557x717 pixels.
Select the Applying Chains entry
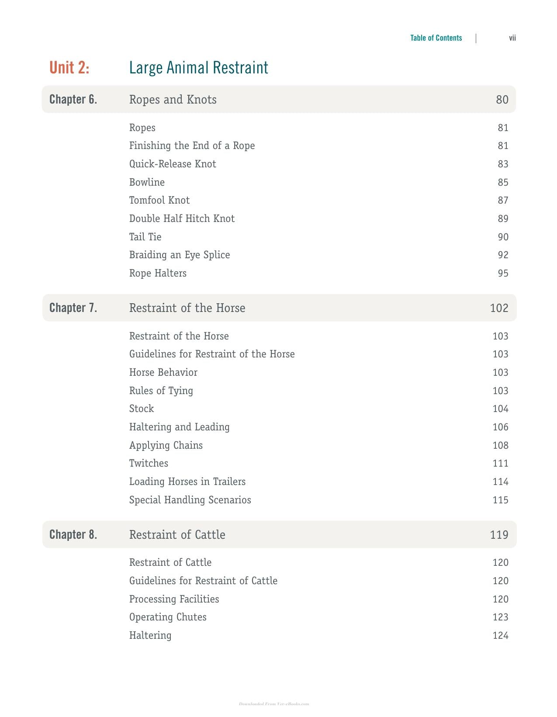click(x=166, y=445)
